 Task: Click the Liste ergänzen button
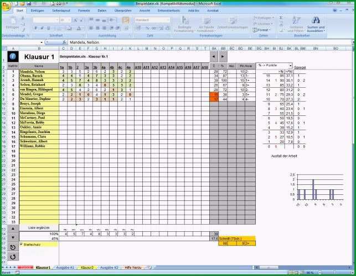tap(39, 228)
